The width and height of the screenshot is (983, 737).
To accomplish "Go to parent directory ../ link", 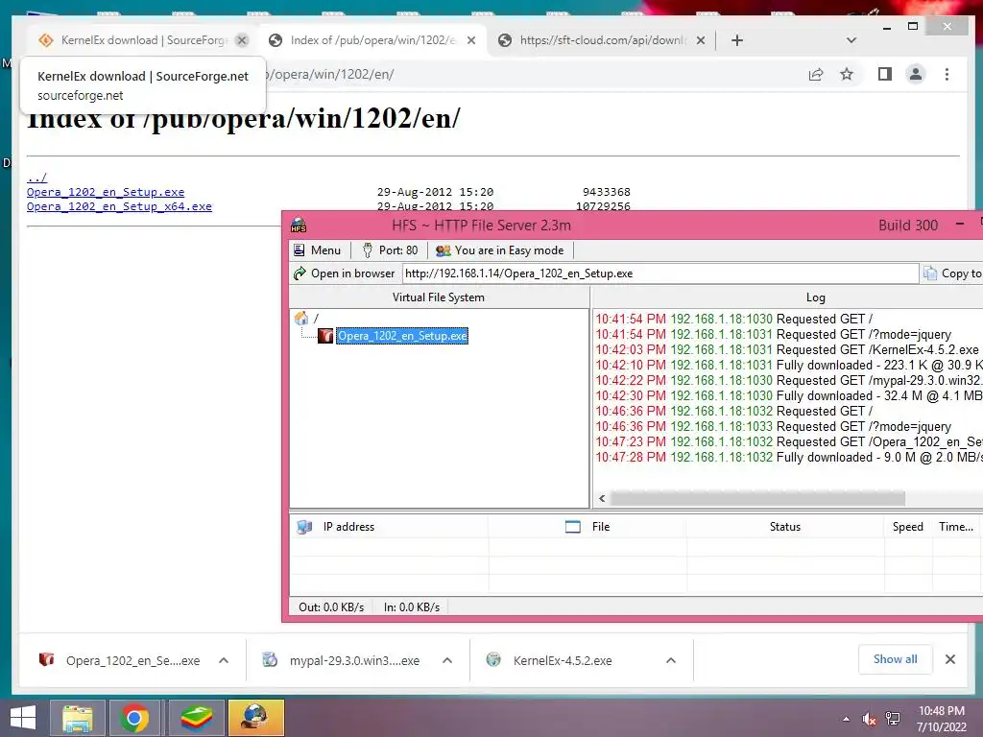I will tap(37, 178).
